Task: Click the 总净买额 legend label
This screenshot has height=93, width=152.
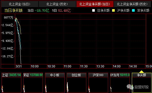Action: pos(103,10)
